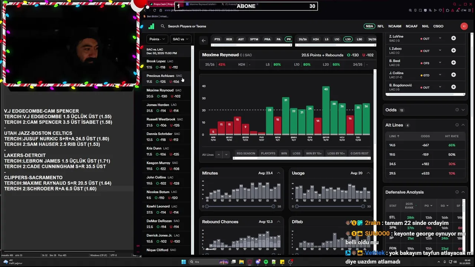Open Task View from the taskbar
Image resolution: width=475 pixels, height=267 pixels.
coord(233,262)
